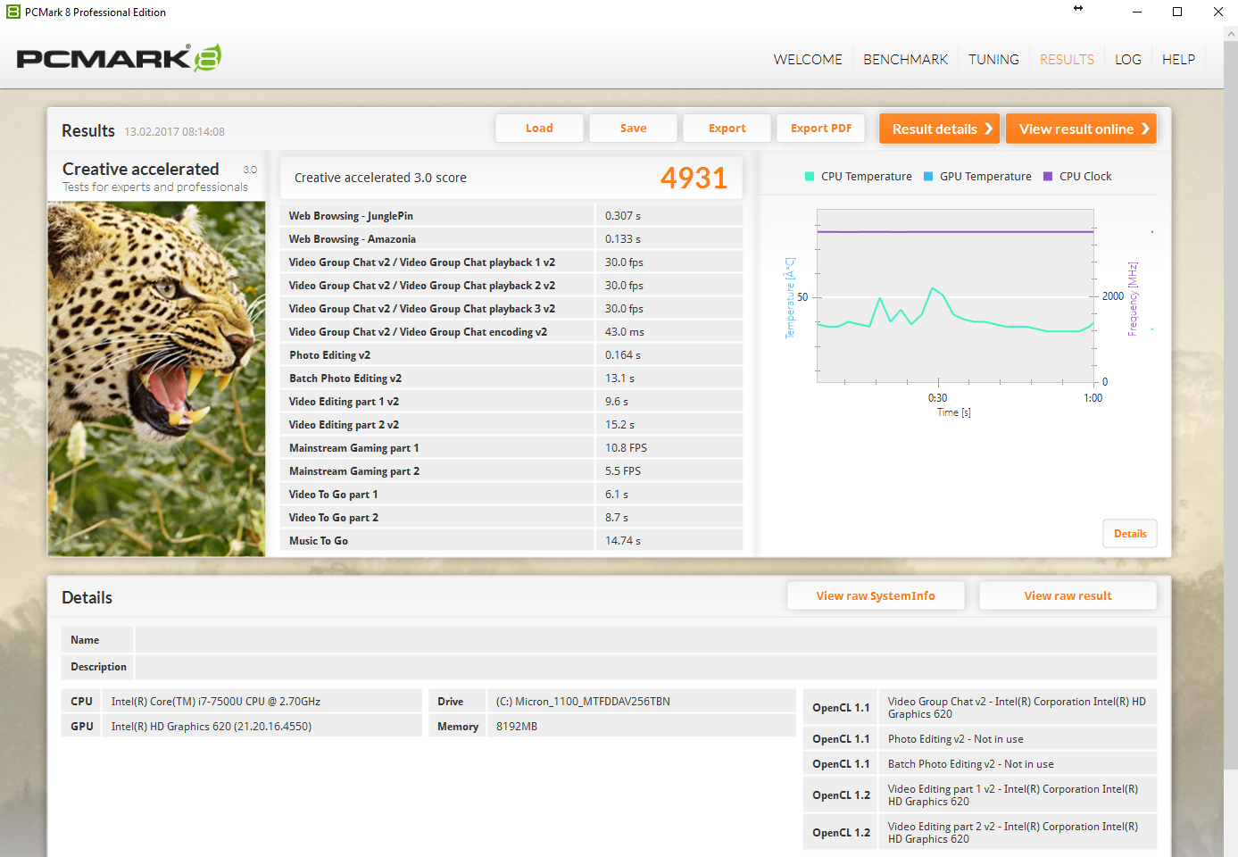
Task: Select Video Group Chat encoding v2 row
Action: coord(511,332)
